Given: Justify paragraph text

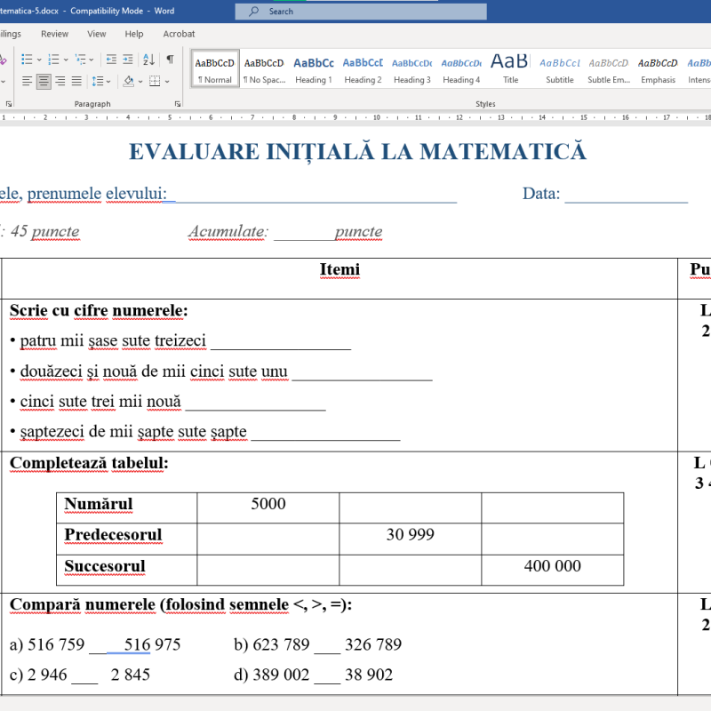Looking at the screenshot, I should (76, 82).
